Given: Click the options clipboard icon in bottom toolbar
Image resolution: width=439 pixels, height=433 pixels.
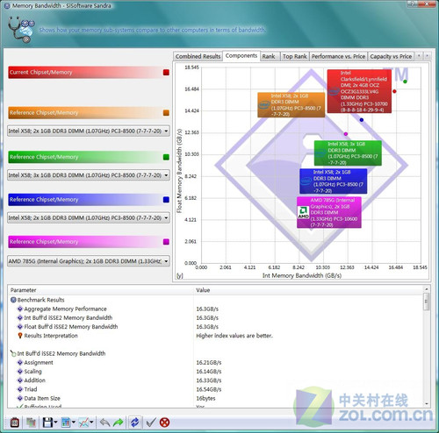Looking at the screenshot, I should click(x=15, y=422).
